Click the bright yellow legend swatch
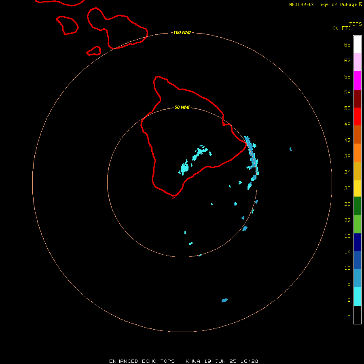Image resolution: width=364 pixels, height=364 pixels. point(357,188)
